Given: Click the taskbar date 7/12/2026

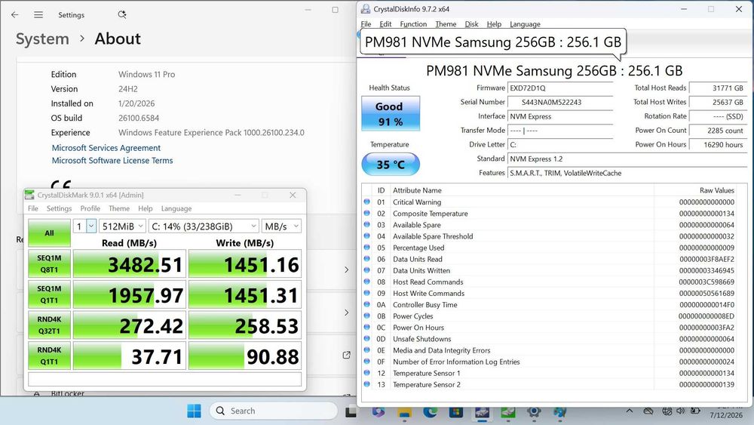Looking at the screenshot, I should point(726,415).
